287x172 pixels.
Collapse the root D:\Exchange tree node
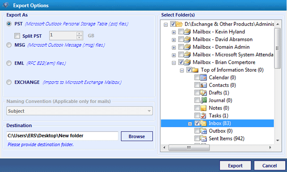point(166,25)
